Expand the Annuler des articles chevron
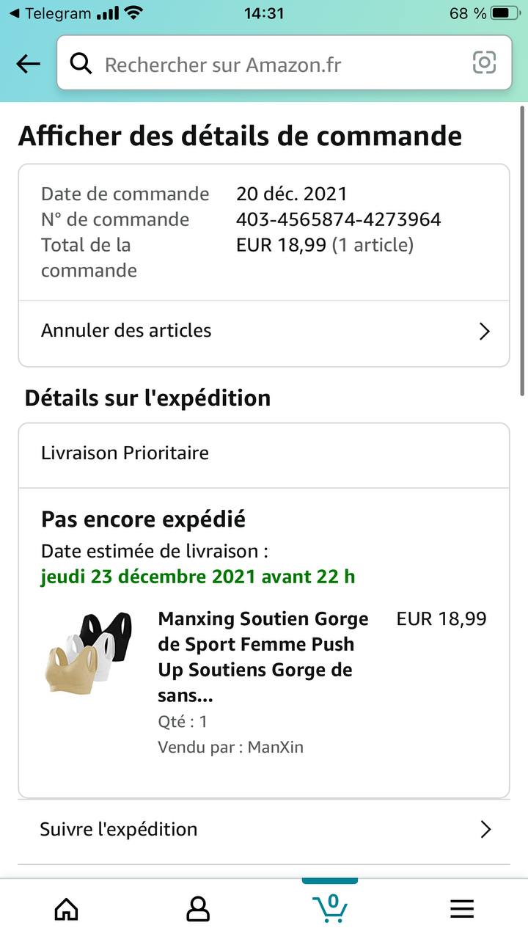 (484, 332)
